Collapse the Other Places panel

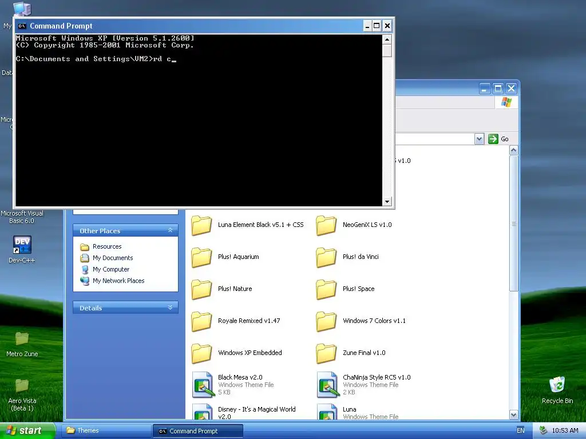coord(170,230)
